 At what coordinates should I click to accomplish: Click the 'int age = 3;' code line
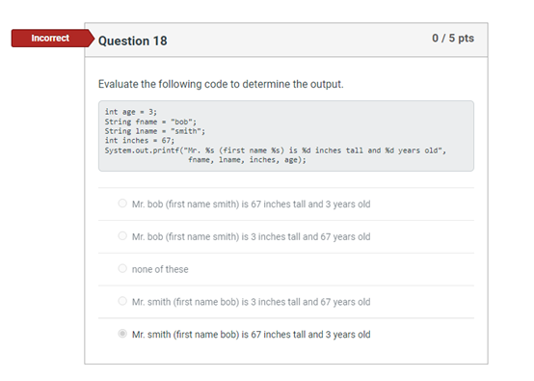point(131,112)
